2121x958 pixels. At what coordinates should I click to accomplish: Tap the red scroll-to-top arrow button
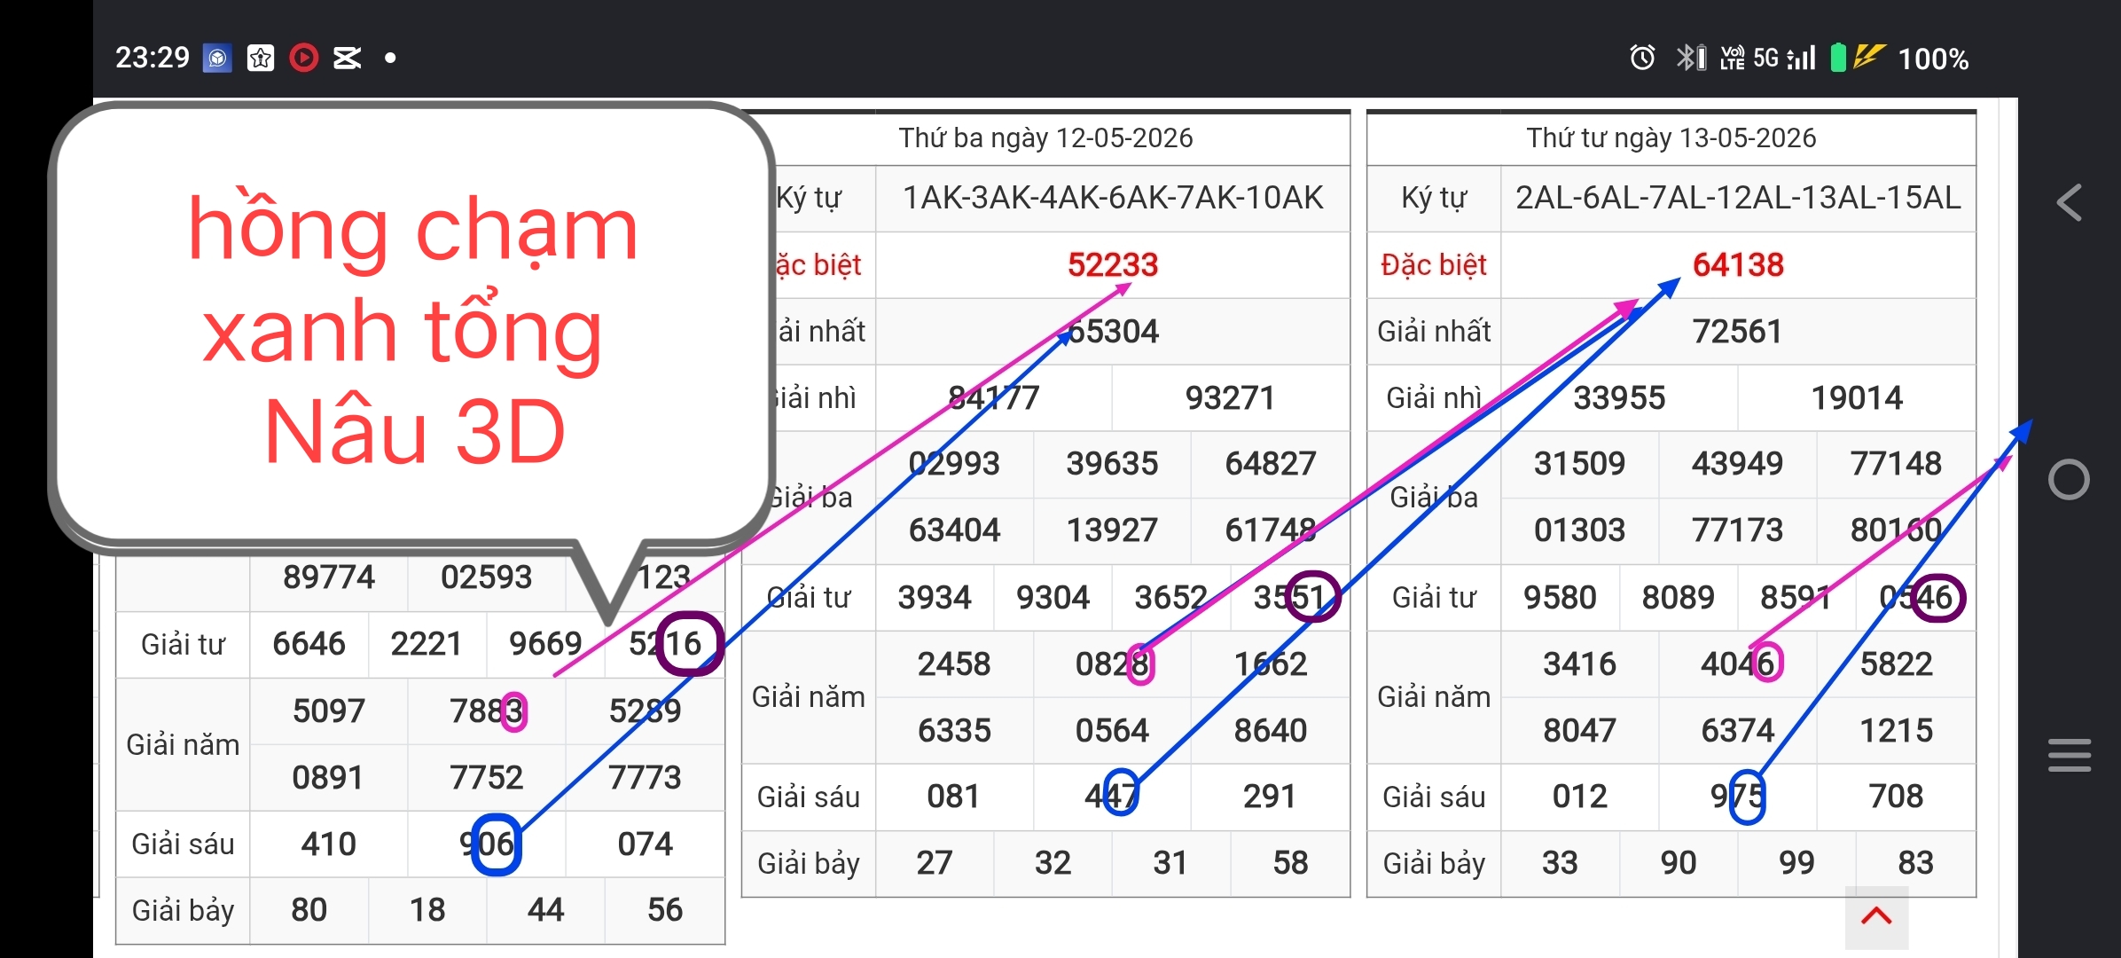coord(1876,916)
